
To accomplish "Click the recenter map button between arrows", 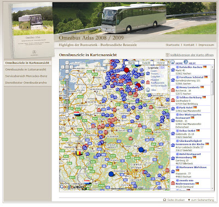I will click(67, 67).
